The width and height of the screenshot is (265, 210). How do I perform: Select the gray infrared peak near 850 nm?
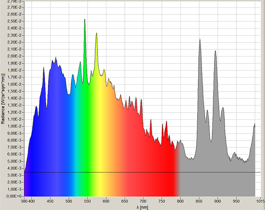click(200, 41)
